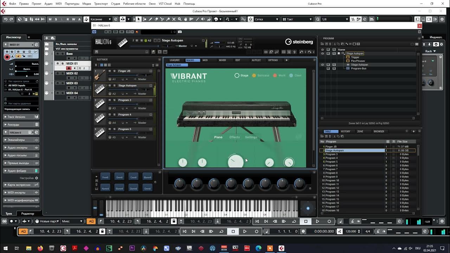Select the Object Selection arrow tool

click(139, 19)
